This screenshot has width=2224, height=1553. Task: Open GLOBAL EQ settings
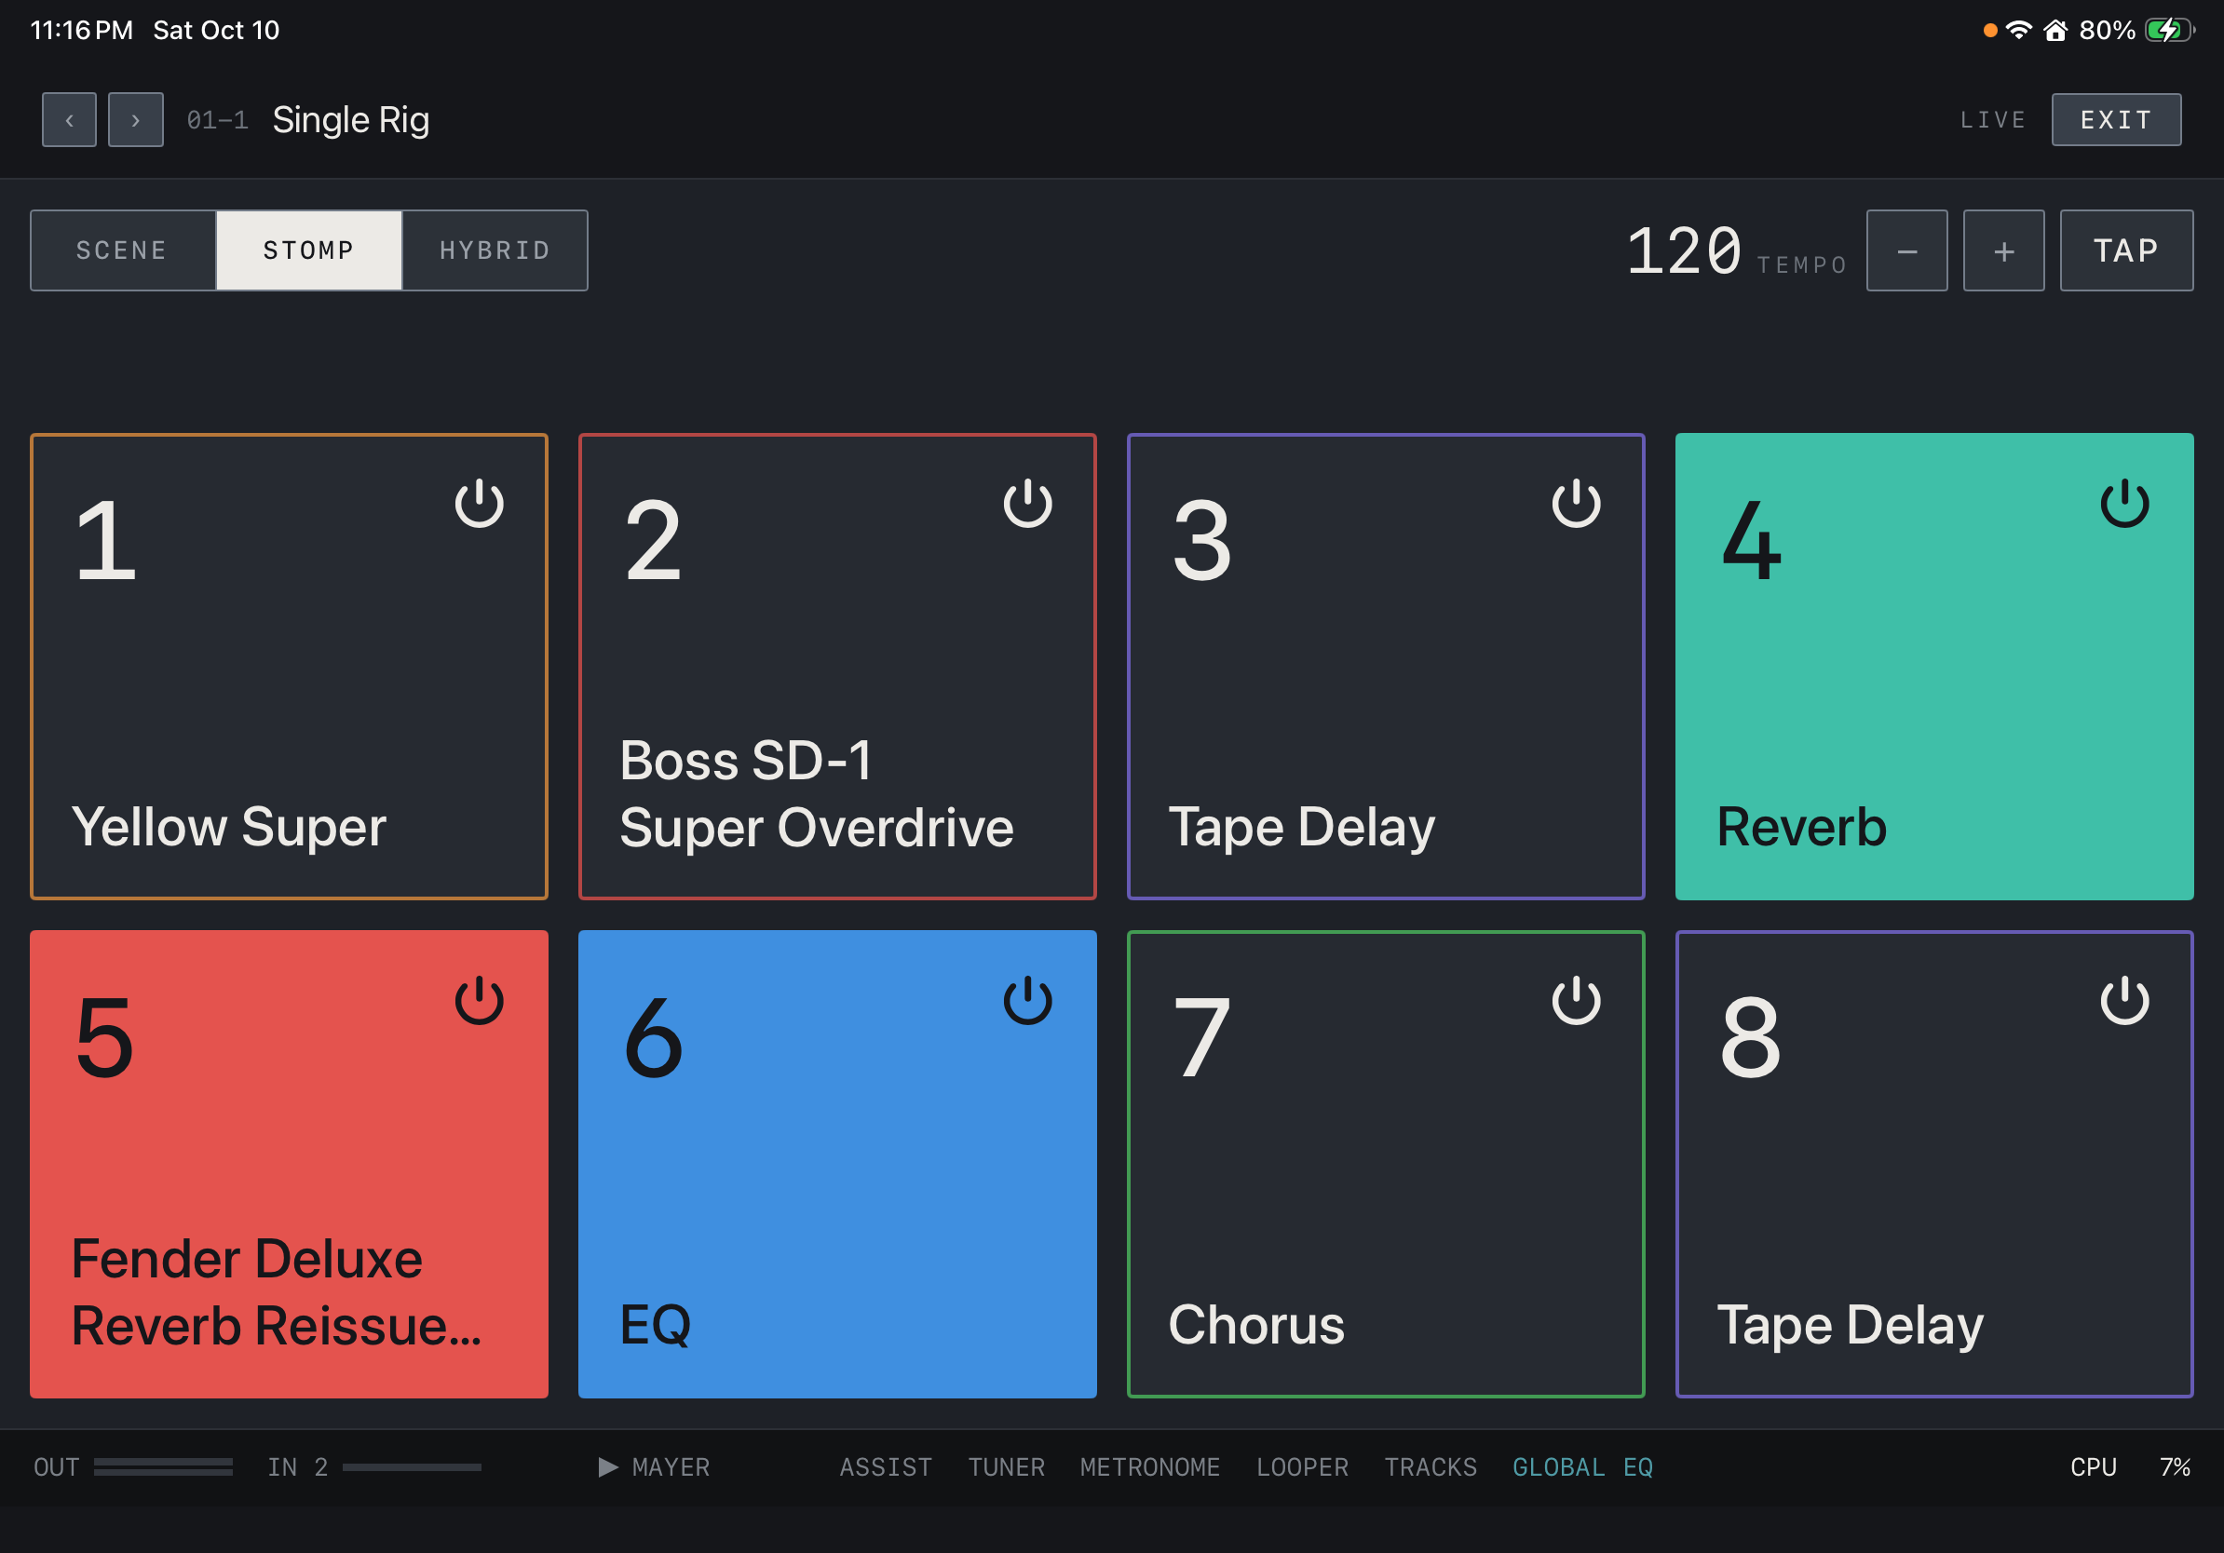(x=1582, y=1466)
